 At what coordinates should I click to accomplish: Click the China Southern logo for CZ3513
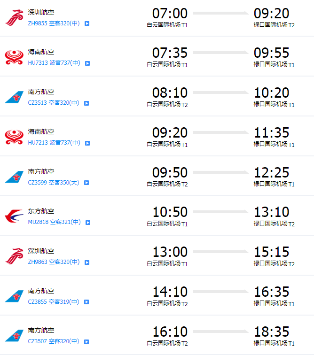(14, 97)
